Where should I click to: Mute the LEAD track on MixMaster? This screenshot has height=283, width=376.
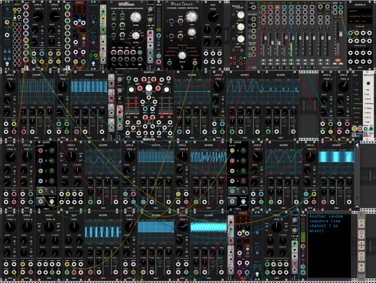(263, 61)
